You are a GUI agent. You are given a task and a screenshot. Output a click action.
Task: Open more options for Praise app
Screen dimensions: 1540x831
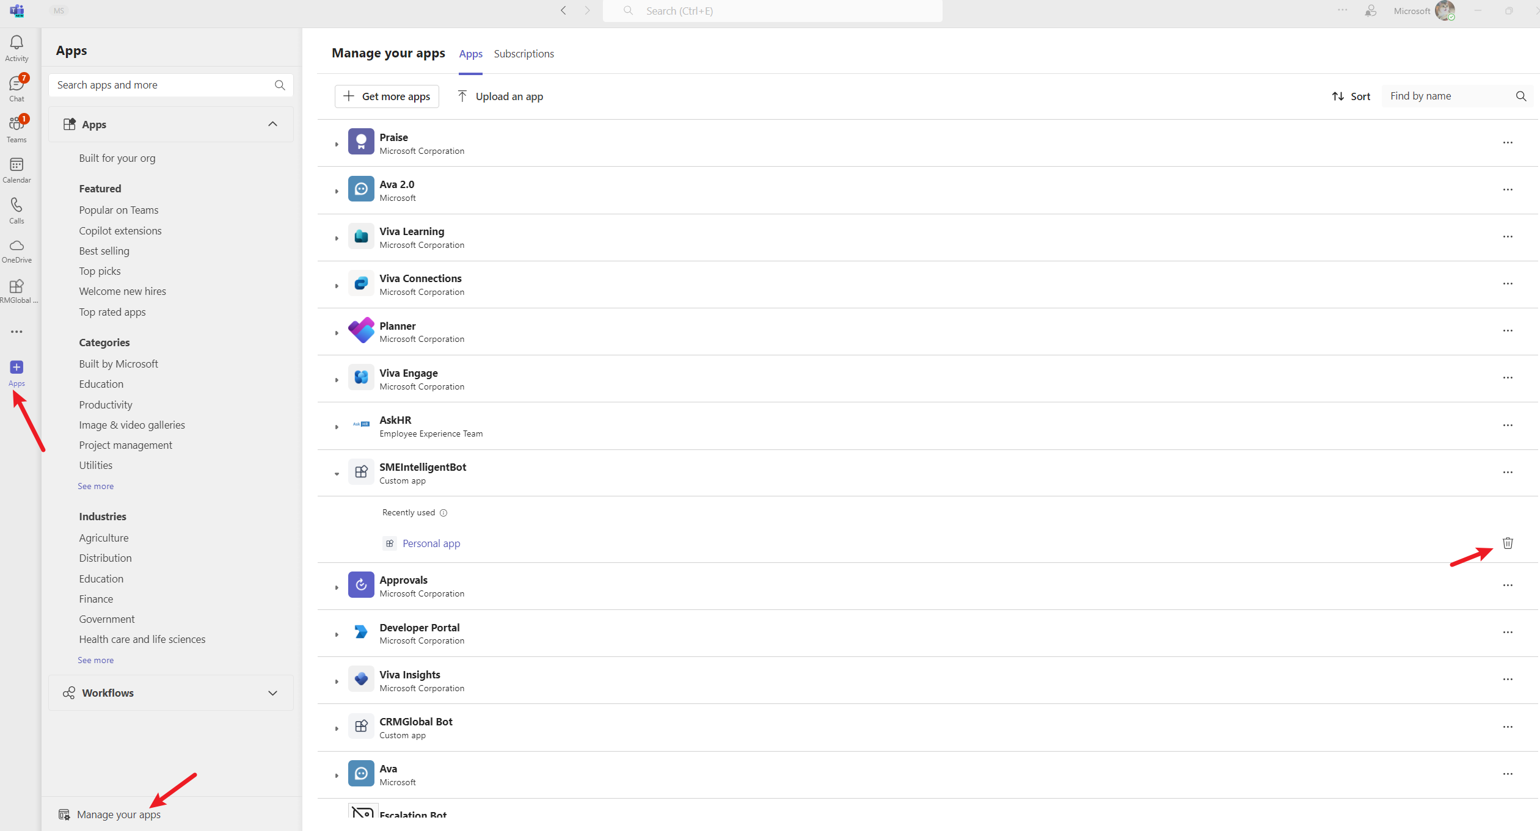pyautogui.click(x=1507, y=143)
